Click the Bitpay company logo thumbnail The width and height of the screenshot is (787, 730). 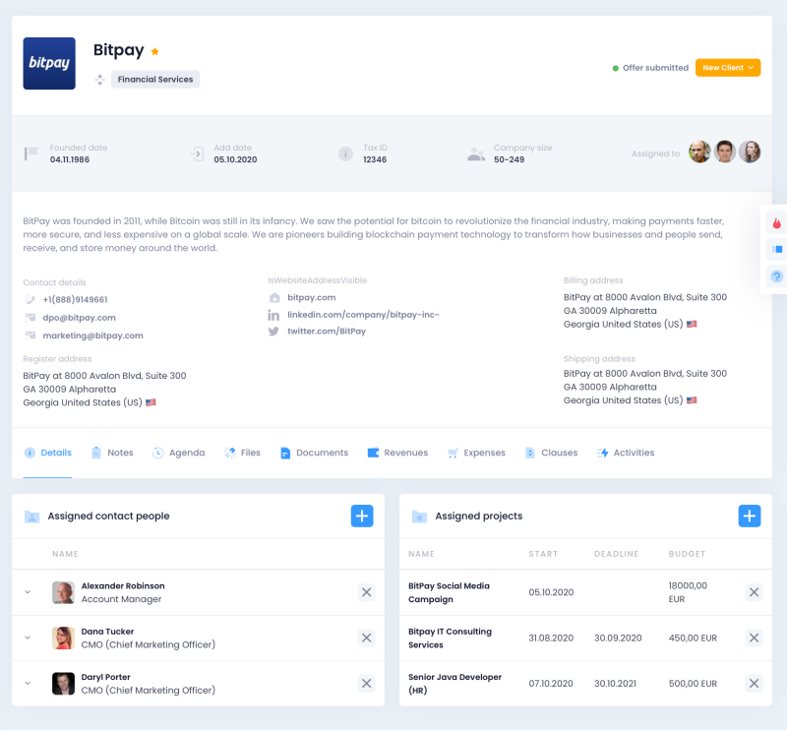[x=49, y=64]
